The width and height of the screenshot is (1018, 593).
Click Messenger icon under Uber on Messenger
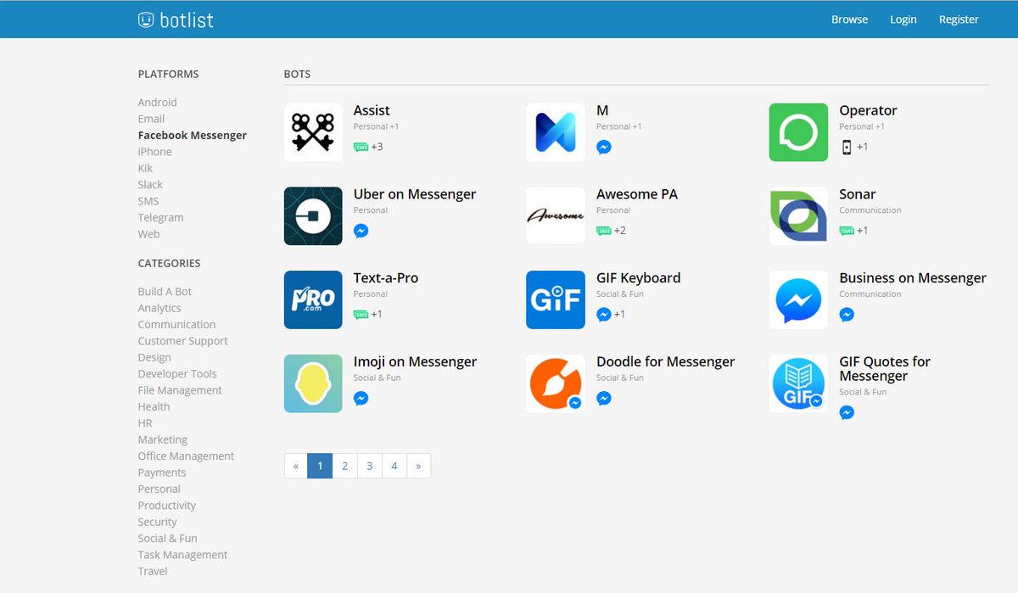(361, 231)
